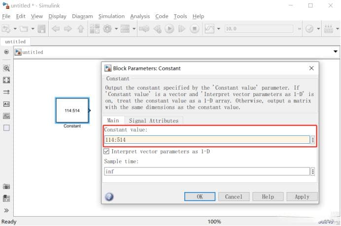Image resolution: width=341 pixels, height=226 pixels.
Task: Expand the Model Explorer dropdown arrow
Action: pyautogui.click(x=134, y=29)
